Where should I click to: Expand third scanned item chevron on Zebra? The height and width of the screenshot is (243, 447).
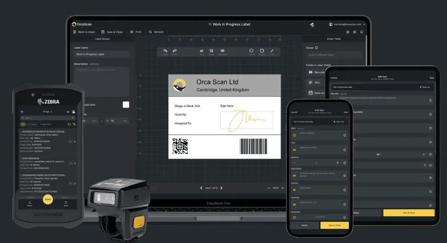click(75, 183)
